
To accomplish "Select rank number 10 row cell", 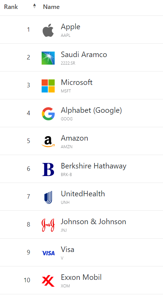I will point(27,280).
